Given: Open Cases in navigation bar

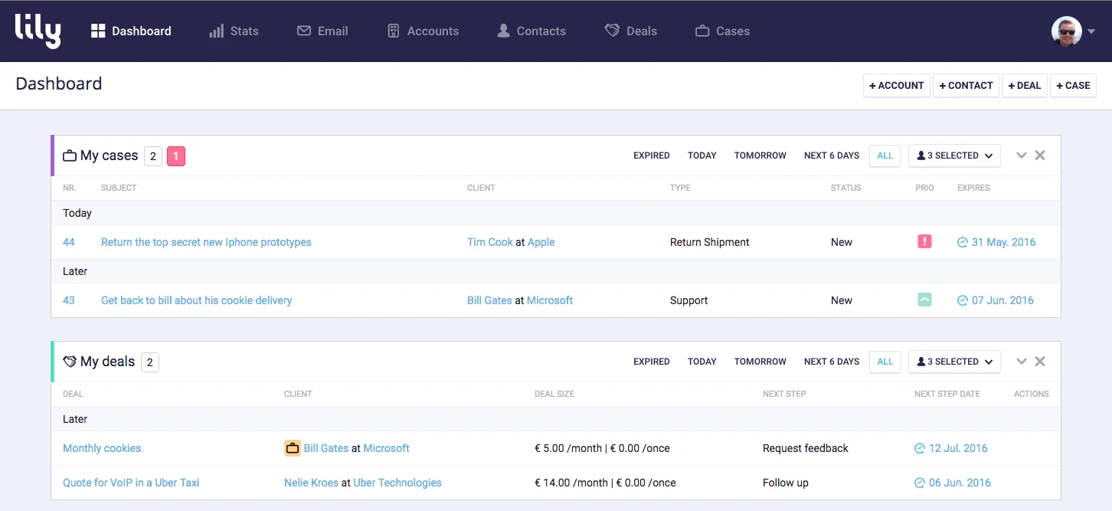Looking at the screenshot, I should tap(722, 31).
